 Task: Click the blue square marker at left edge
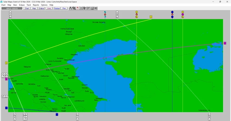[6, 108]
